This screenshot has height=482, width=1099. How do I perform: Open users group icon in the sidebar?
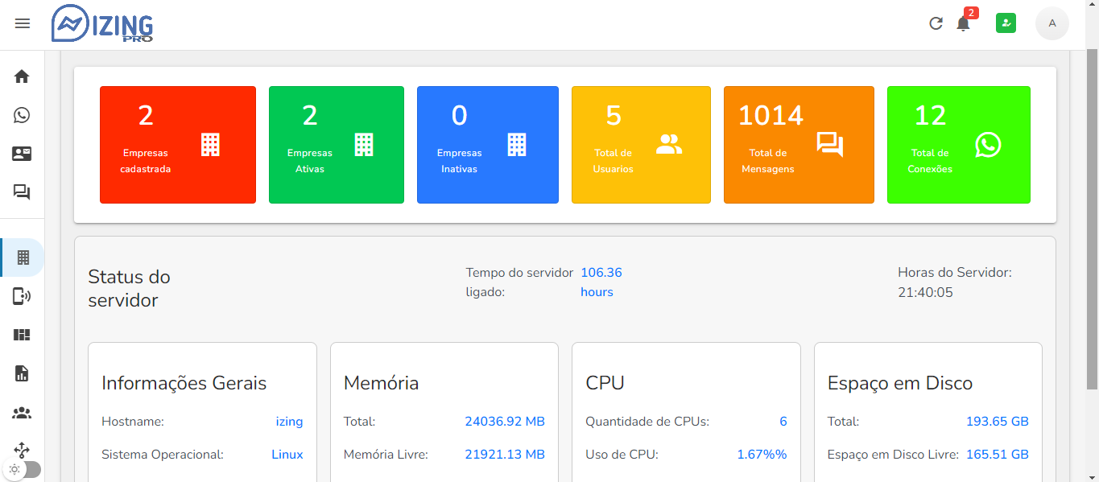[22, 413]
